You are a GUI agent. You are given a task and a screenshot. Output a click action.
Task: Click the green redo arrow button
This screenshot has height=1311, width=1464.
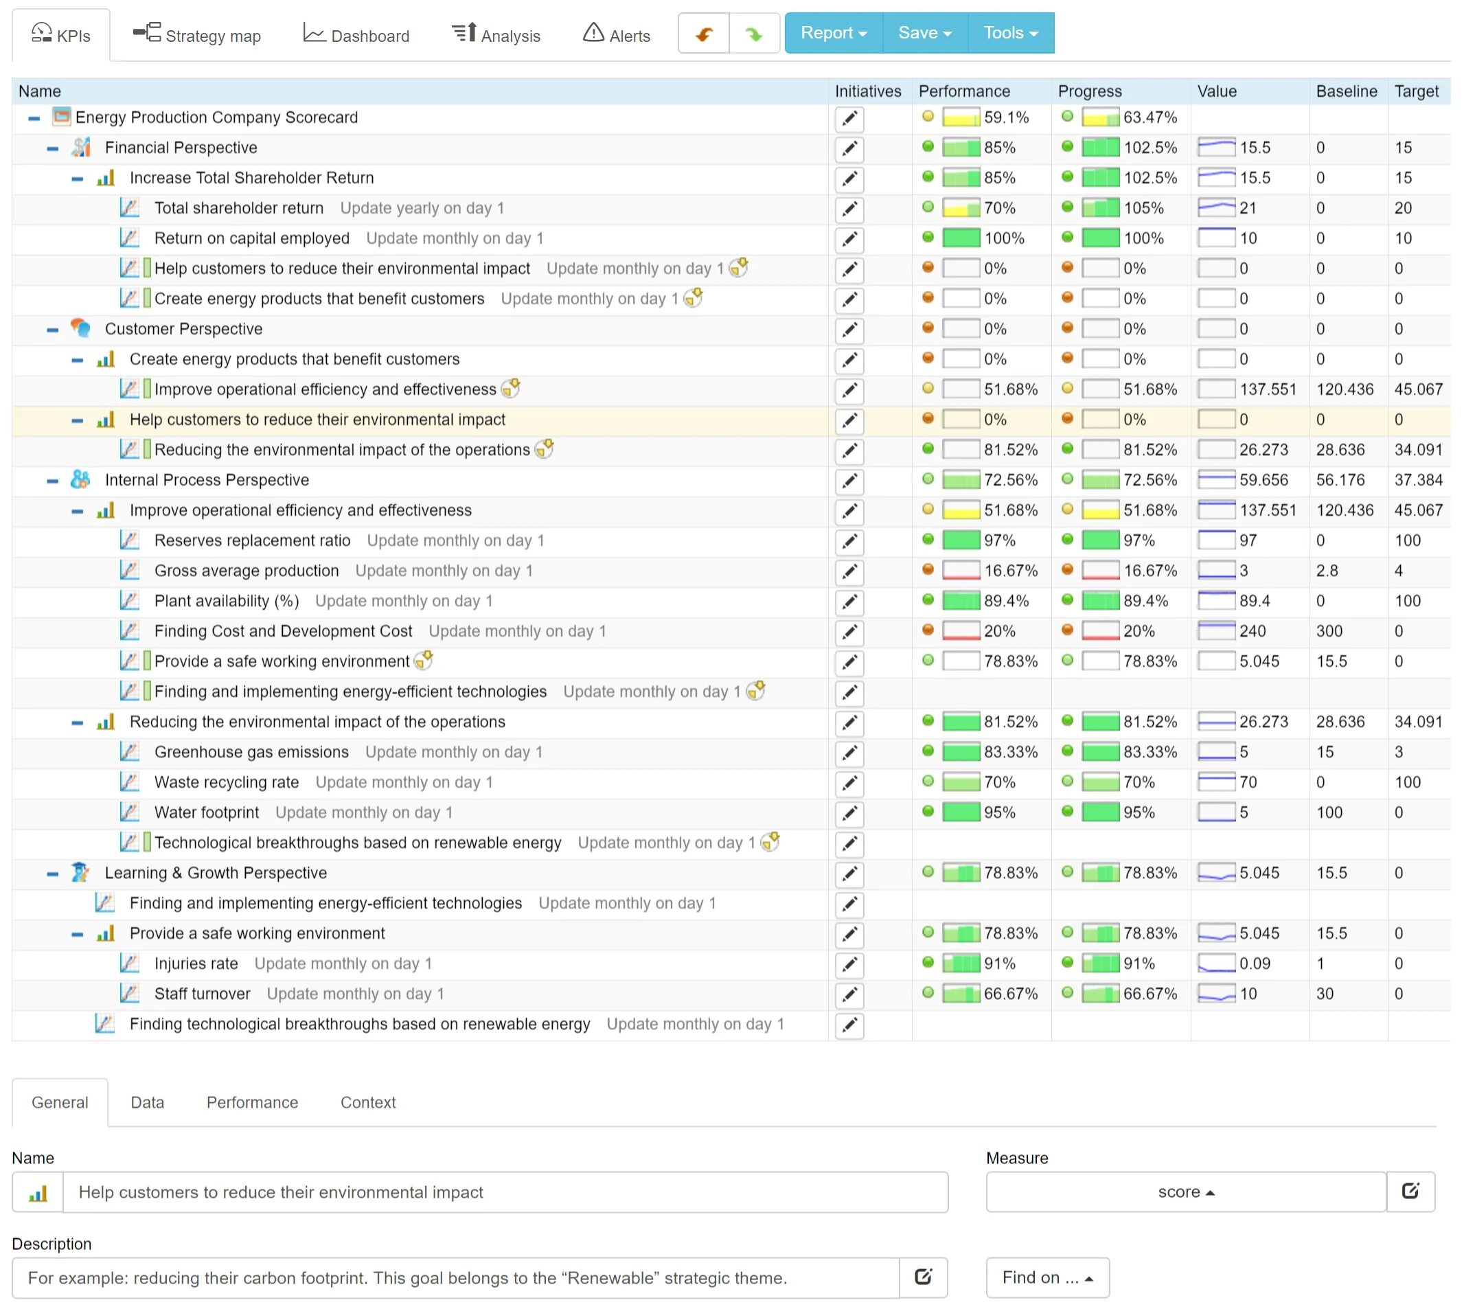click(753, 33)
